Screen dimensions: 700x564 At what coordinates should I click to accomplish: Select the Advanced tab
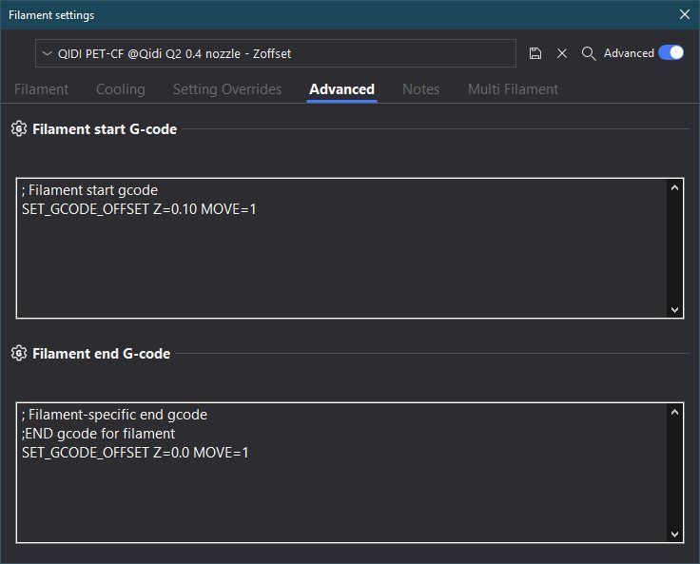click(x=342, y=89)
